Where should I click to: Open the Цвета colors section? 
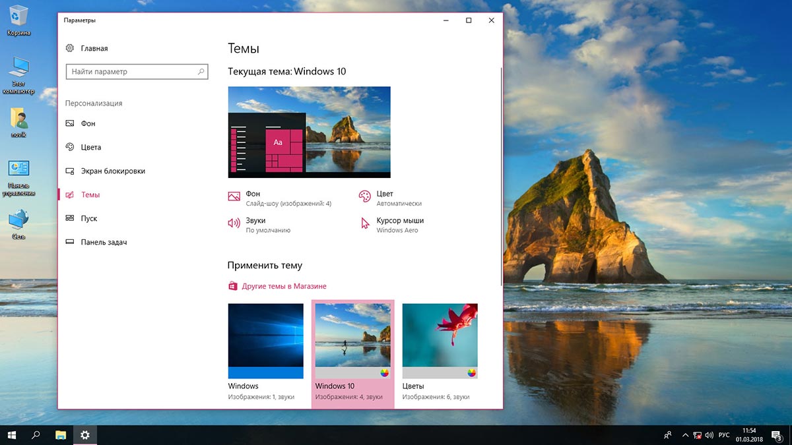click(x=91, y=147)
